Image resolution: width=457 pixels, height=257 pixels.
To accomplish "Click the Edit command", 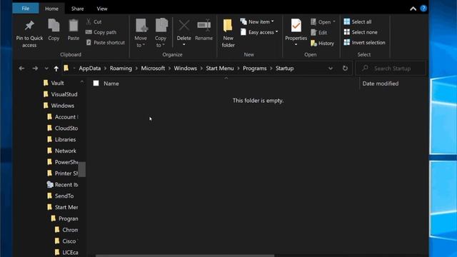I will point(319,33).
